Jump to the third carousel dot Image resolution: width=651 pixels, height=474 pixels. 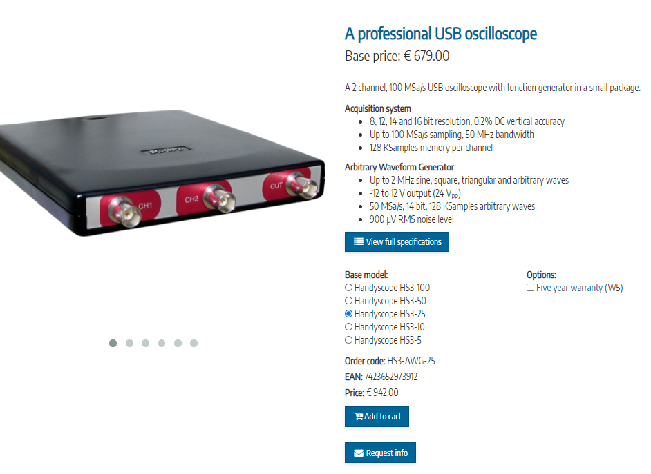145,343
